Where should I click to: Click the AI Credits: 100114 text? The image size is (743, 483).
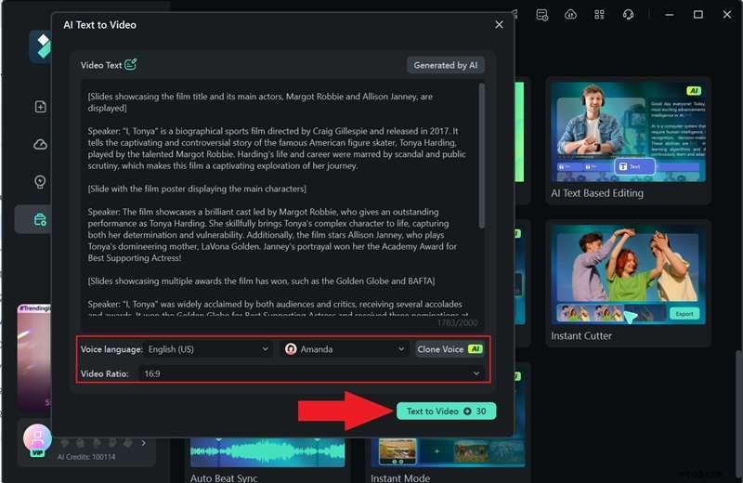(x=86, y=457)
